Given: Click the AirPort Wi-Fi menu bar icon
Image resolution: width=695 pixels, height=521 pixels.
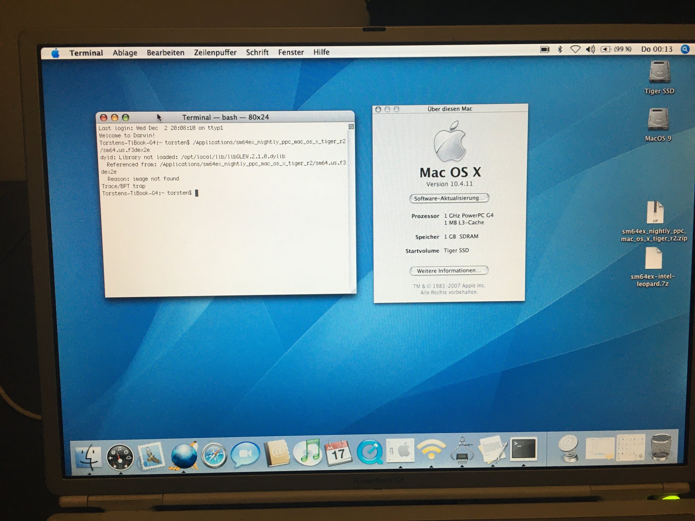Looking at the screenshot, I should pyautogui.click(x=575, y=49).
